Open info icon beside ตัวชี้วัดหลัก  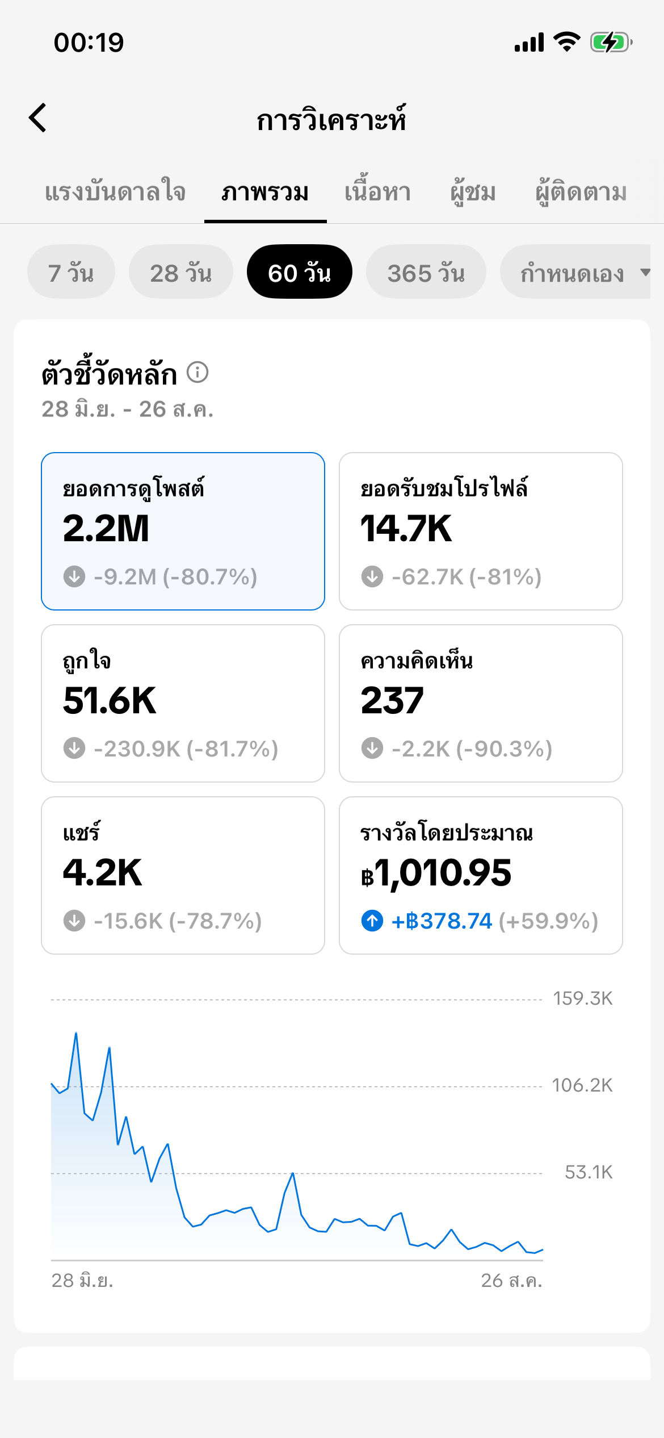tap(197, 373)
